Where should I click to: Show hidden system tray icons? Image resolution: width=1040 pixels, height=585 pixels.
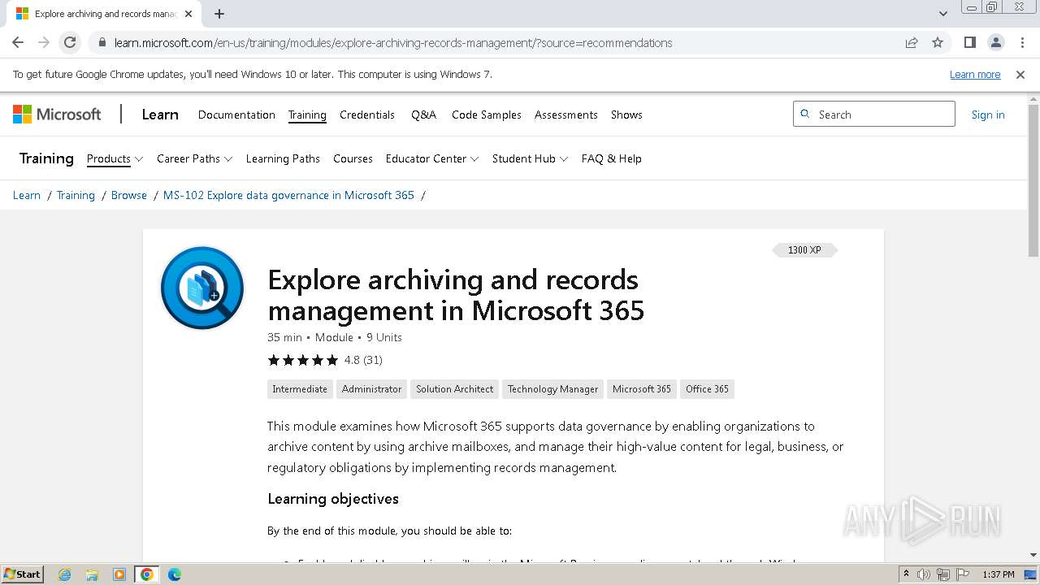[907, 574]
